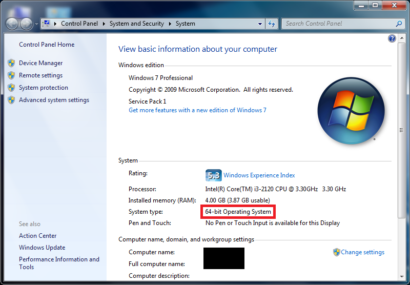Click the Windows 7 Professional edition text

click(160, 78)
